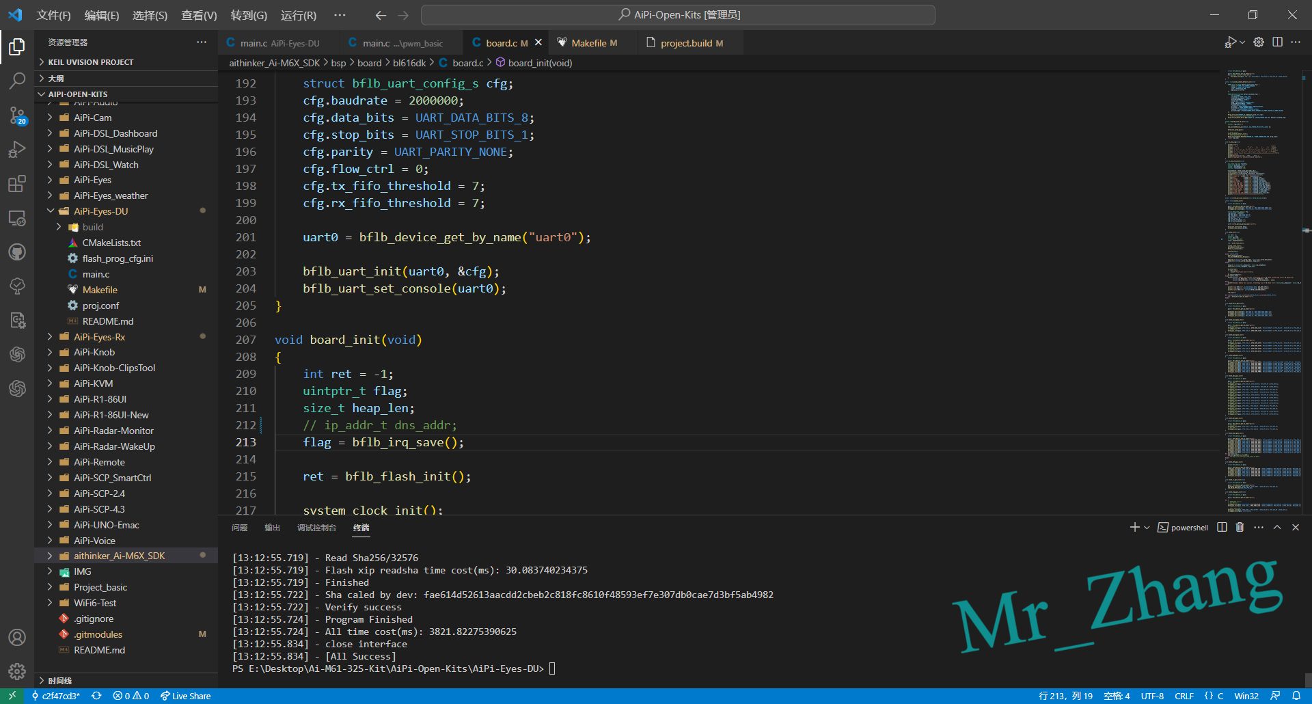Viewport: 1312px width, 704px height.
Task: Open the editor gear icon next to run
Action: (1259, 42)
